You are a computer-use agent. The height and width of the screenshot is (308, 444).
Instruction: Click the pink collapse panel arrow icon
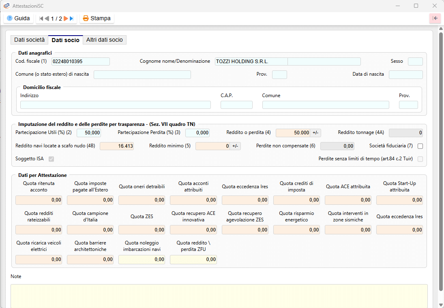pos(435,18)
